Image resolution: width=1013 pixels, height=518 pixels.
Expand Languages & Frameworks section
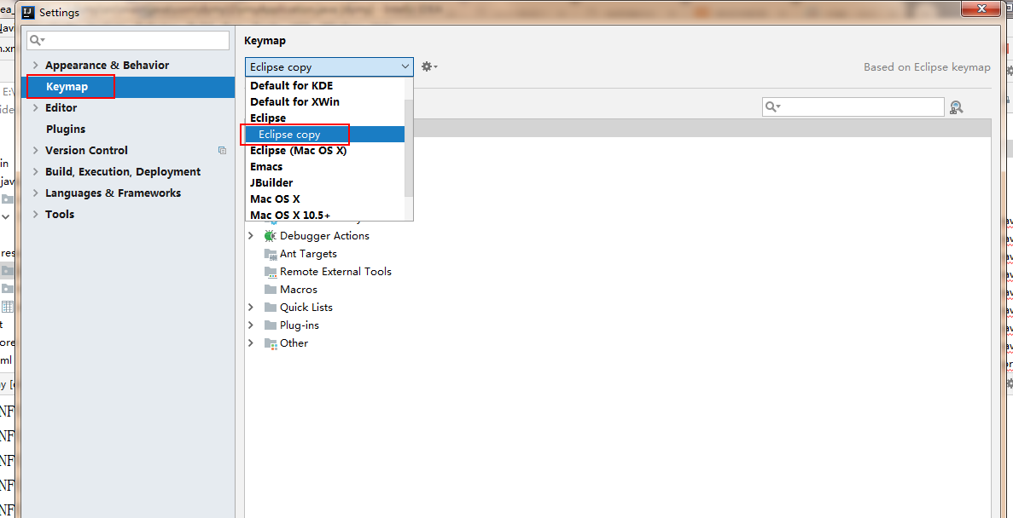pos(36,193)
